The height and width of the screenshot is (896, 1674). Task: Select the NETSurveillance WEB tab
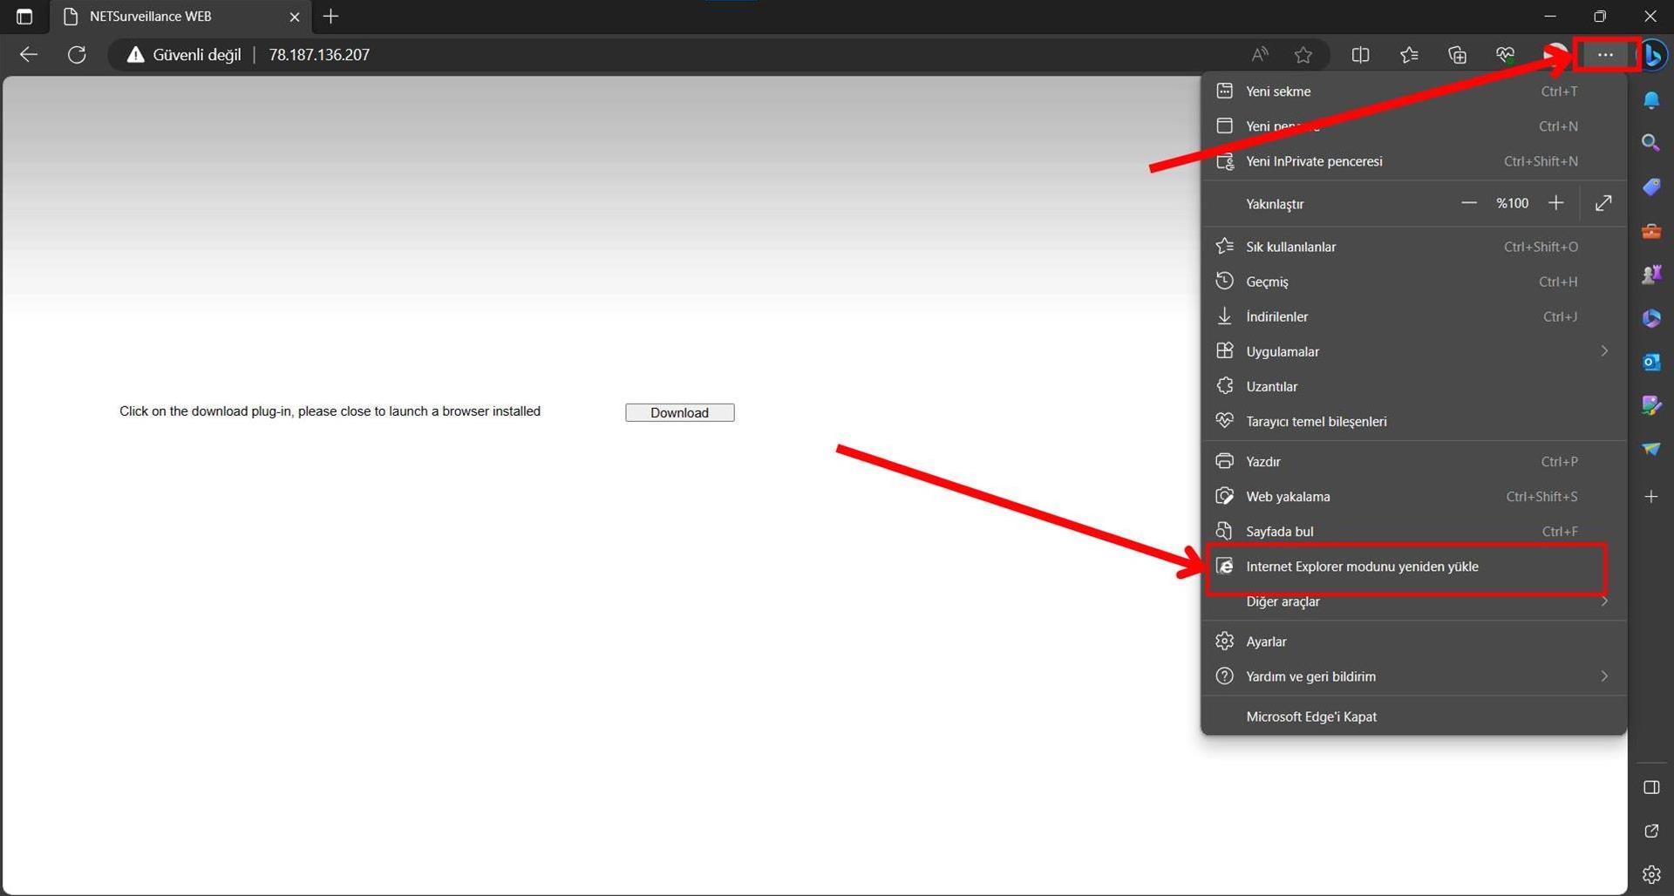[x=180, y=17]
